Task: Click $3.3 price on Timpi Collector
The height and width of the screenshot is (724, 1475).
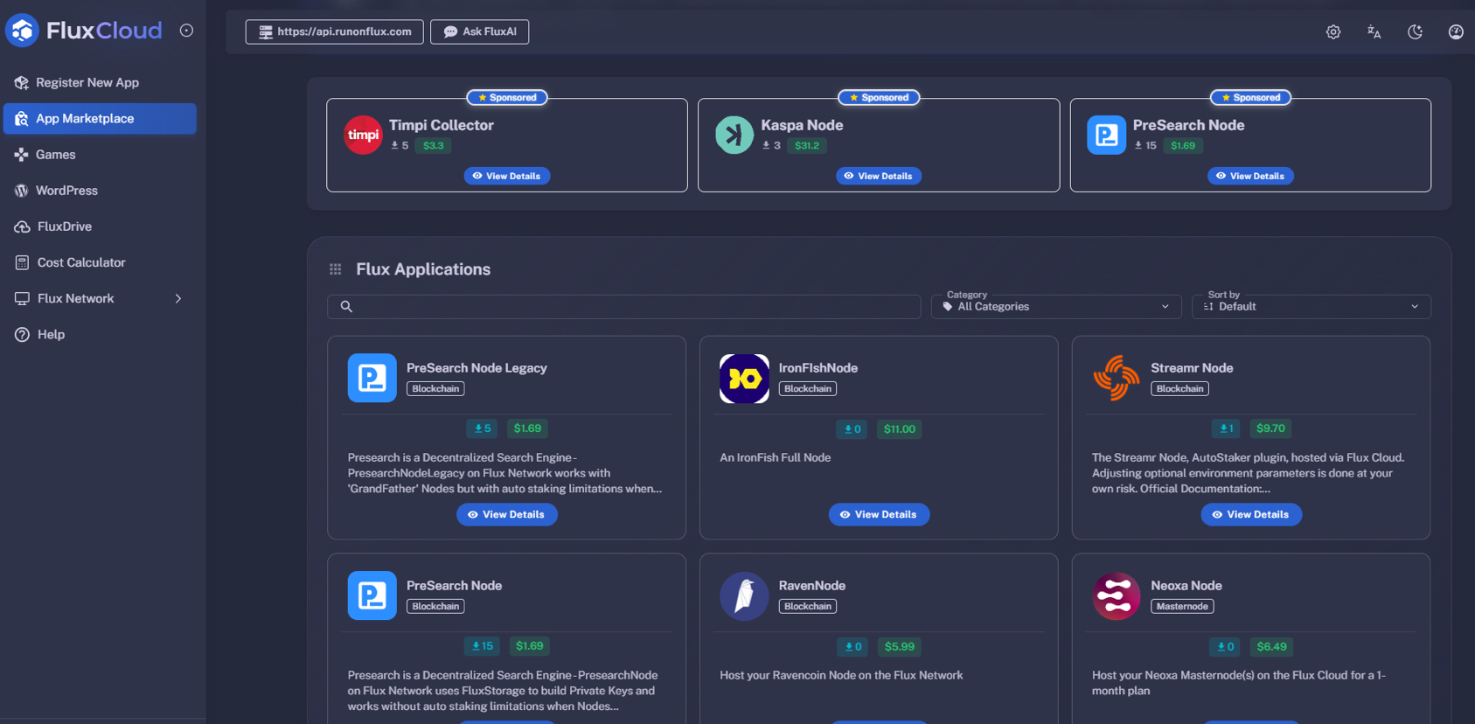Action: 433,146
